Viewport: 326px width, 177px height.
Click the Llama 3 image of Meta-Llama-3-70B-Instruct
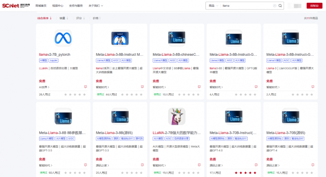pos(233,116)
